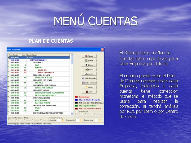
Task: Select the ANTICIPO PROVEEDORES row
Action: [39, 95]
